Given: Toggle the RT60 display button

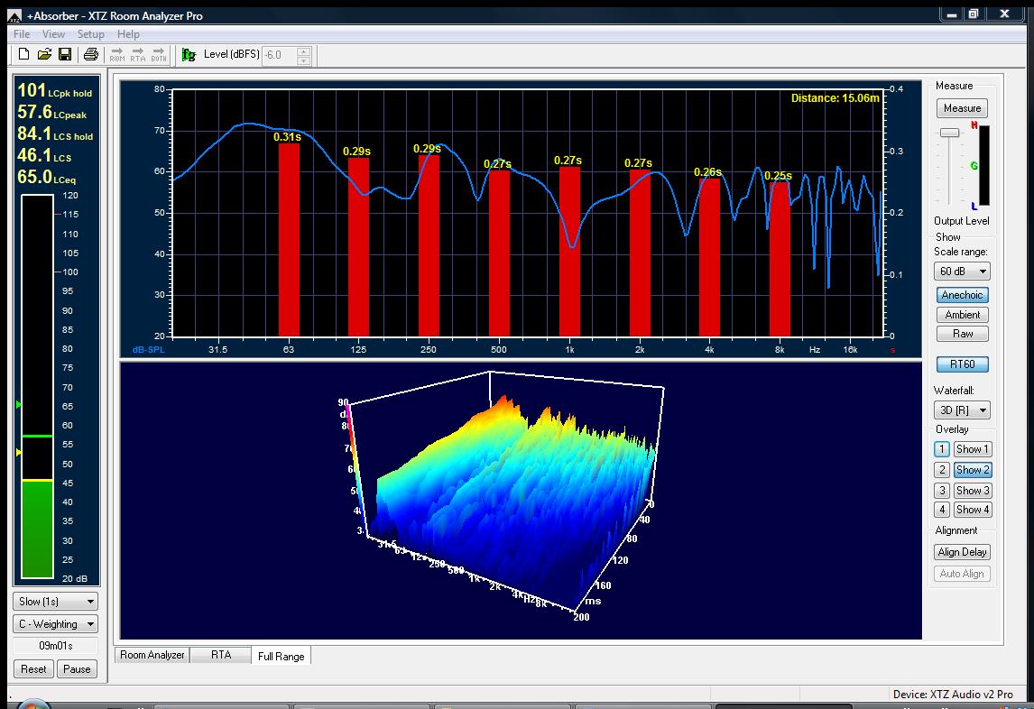Looking at the screenshot, I should (x=962, y=364).
